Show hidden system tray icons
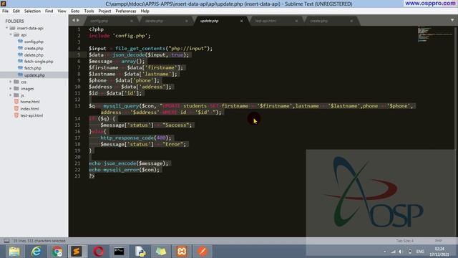The image size is (458, 258). pyautogui.click(x=384, y=252)
